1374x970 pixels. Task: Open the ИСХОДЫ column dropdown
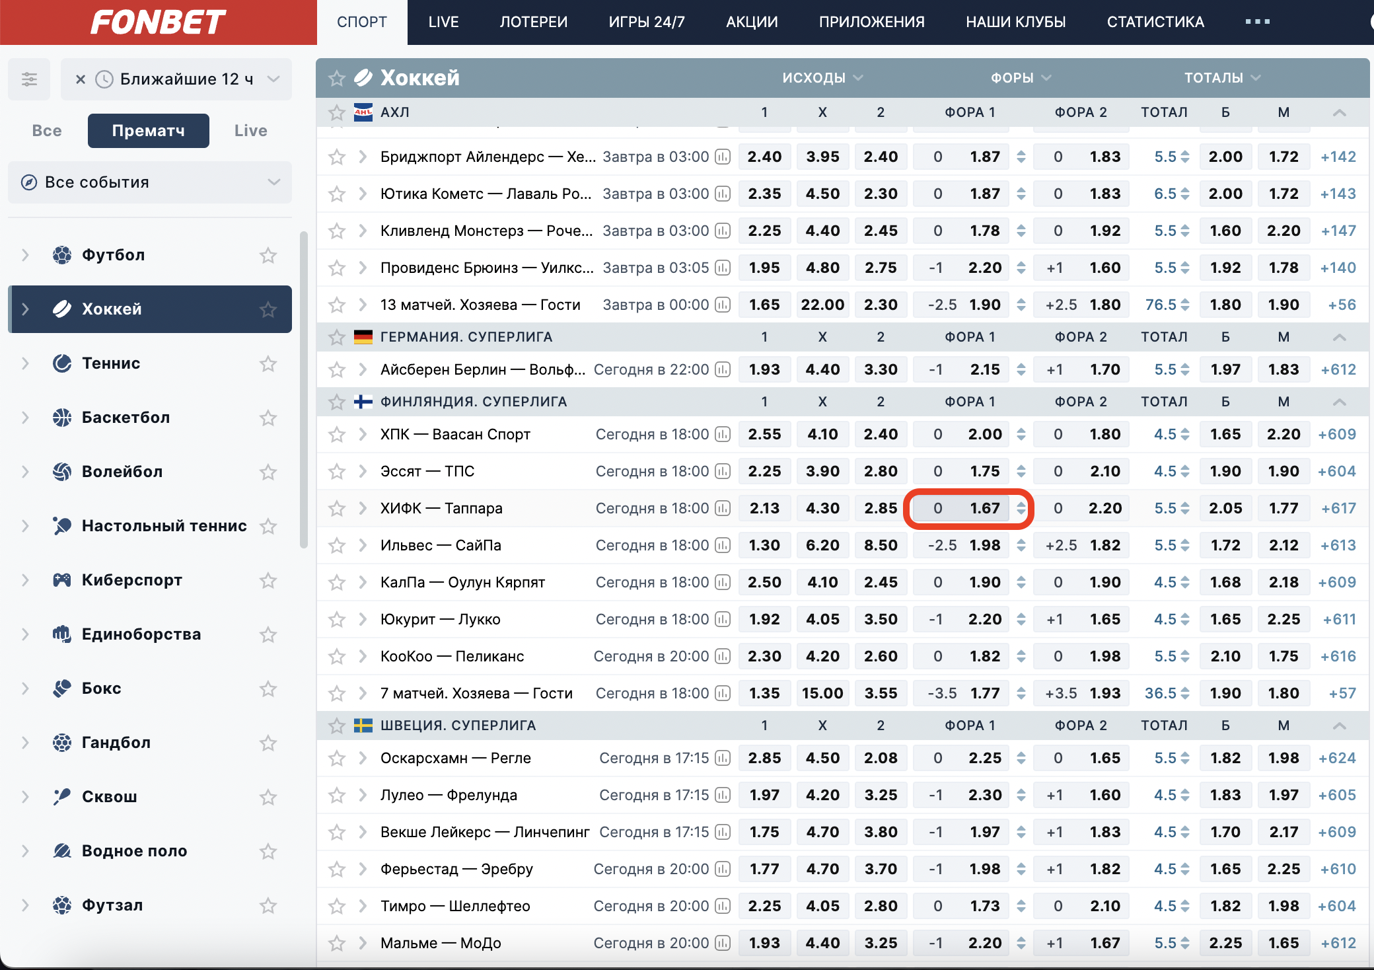822,78
